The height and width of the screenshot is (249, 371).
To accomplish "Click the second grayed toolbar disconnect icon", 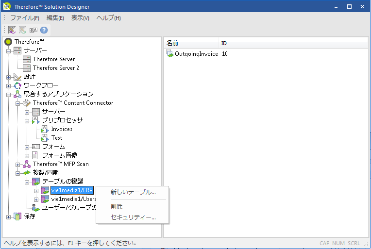I will click(x=22, y=30).
